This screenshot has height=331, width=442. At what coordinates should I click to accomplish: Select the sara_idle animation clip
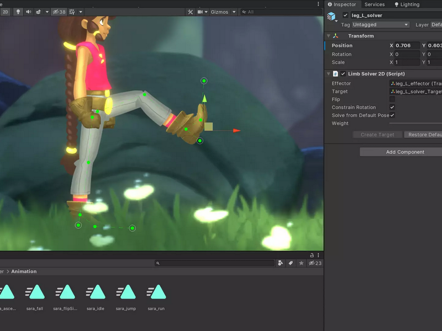coord(95,297)
